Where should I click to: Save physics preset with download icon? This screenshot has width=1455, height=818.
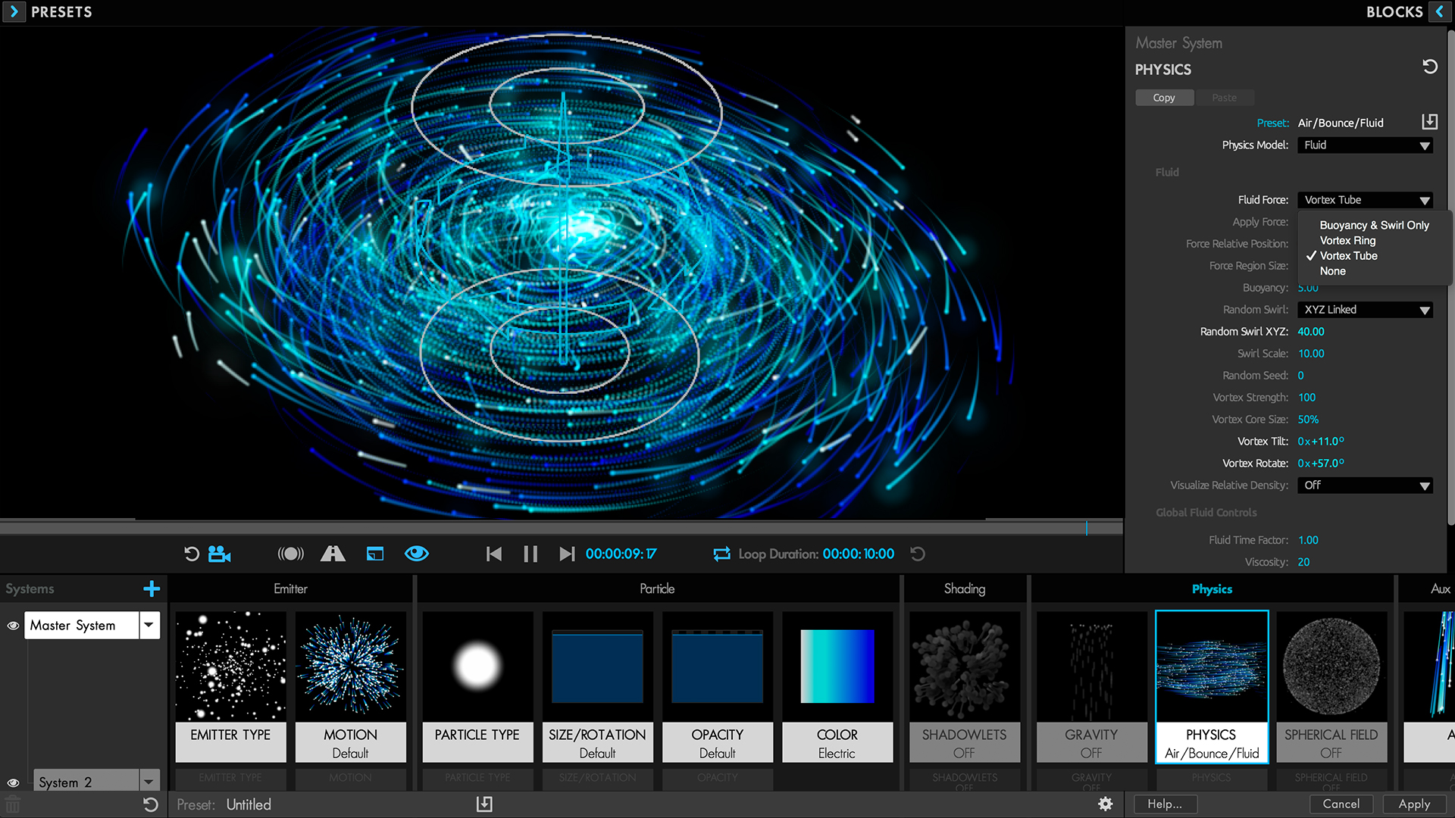(x=1429, y=122)
